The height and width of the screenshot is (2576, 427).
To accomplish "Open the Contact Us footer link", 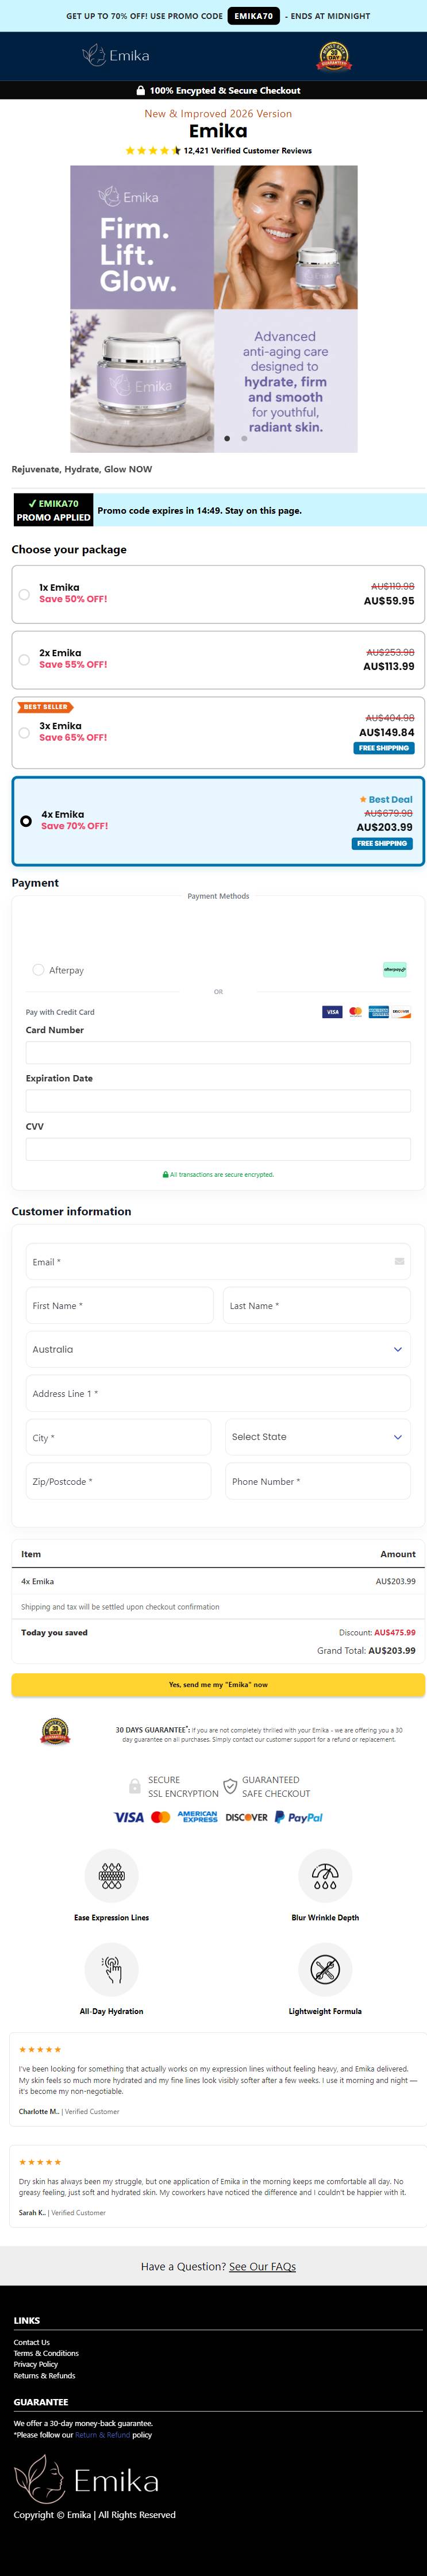I will pyautogui.click(x=31, y=2342).
